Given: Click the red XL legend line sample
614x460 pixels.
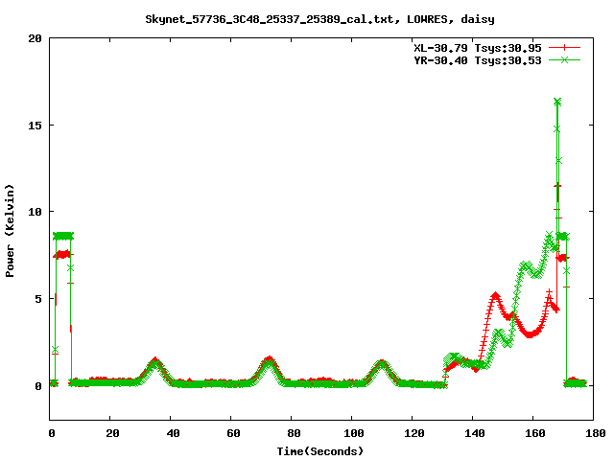Looking at the screenshot, I should (x=564, y=48).
